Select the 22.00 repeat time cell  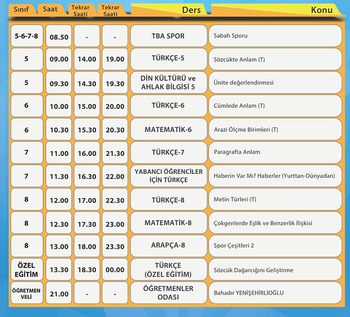coord(115,176)
